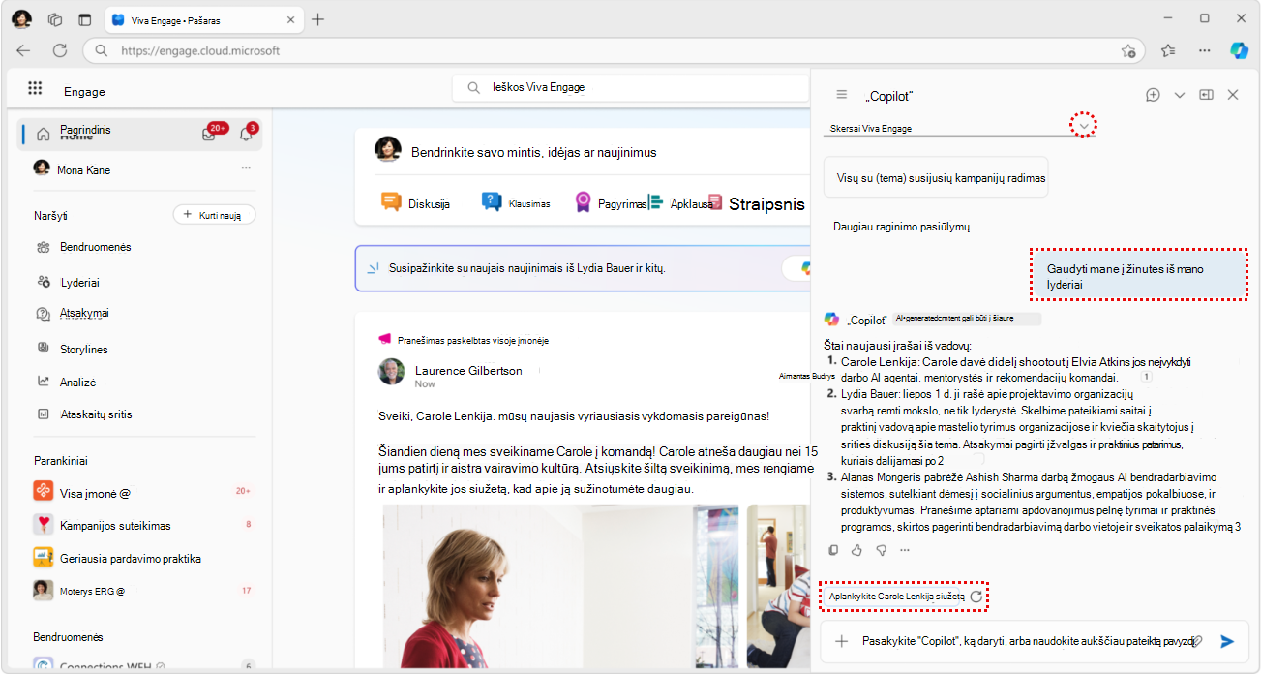Viewport: 1261px width, 674px height.
Task: Open the browser favorites star-list icon
Action: coord(1168,50)
